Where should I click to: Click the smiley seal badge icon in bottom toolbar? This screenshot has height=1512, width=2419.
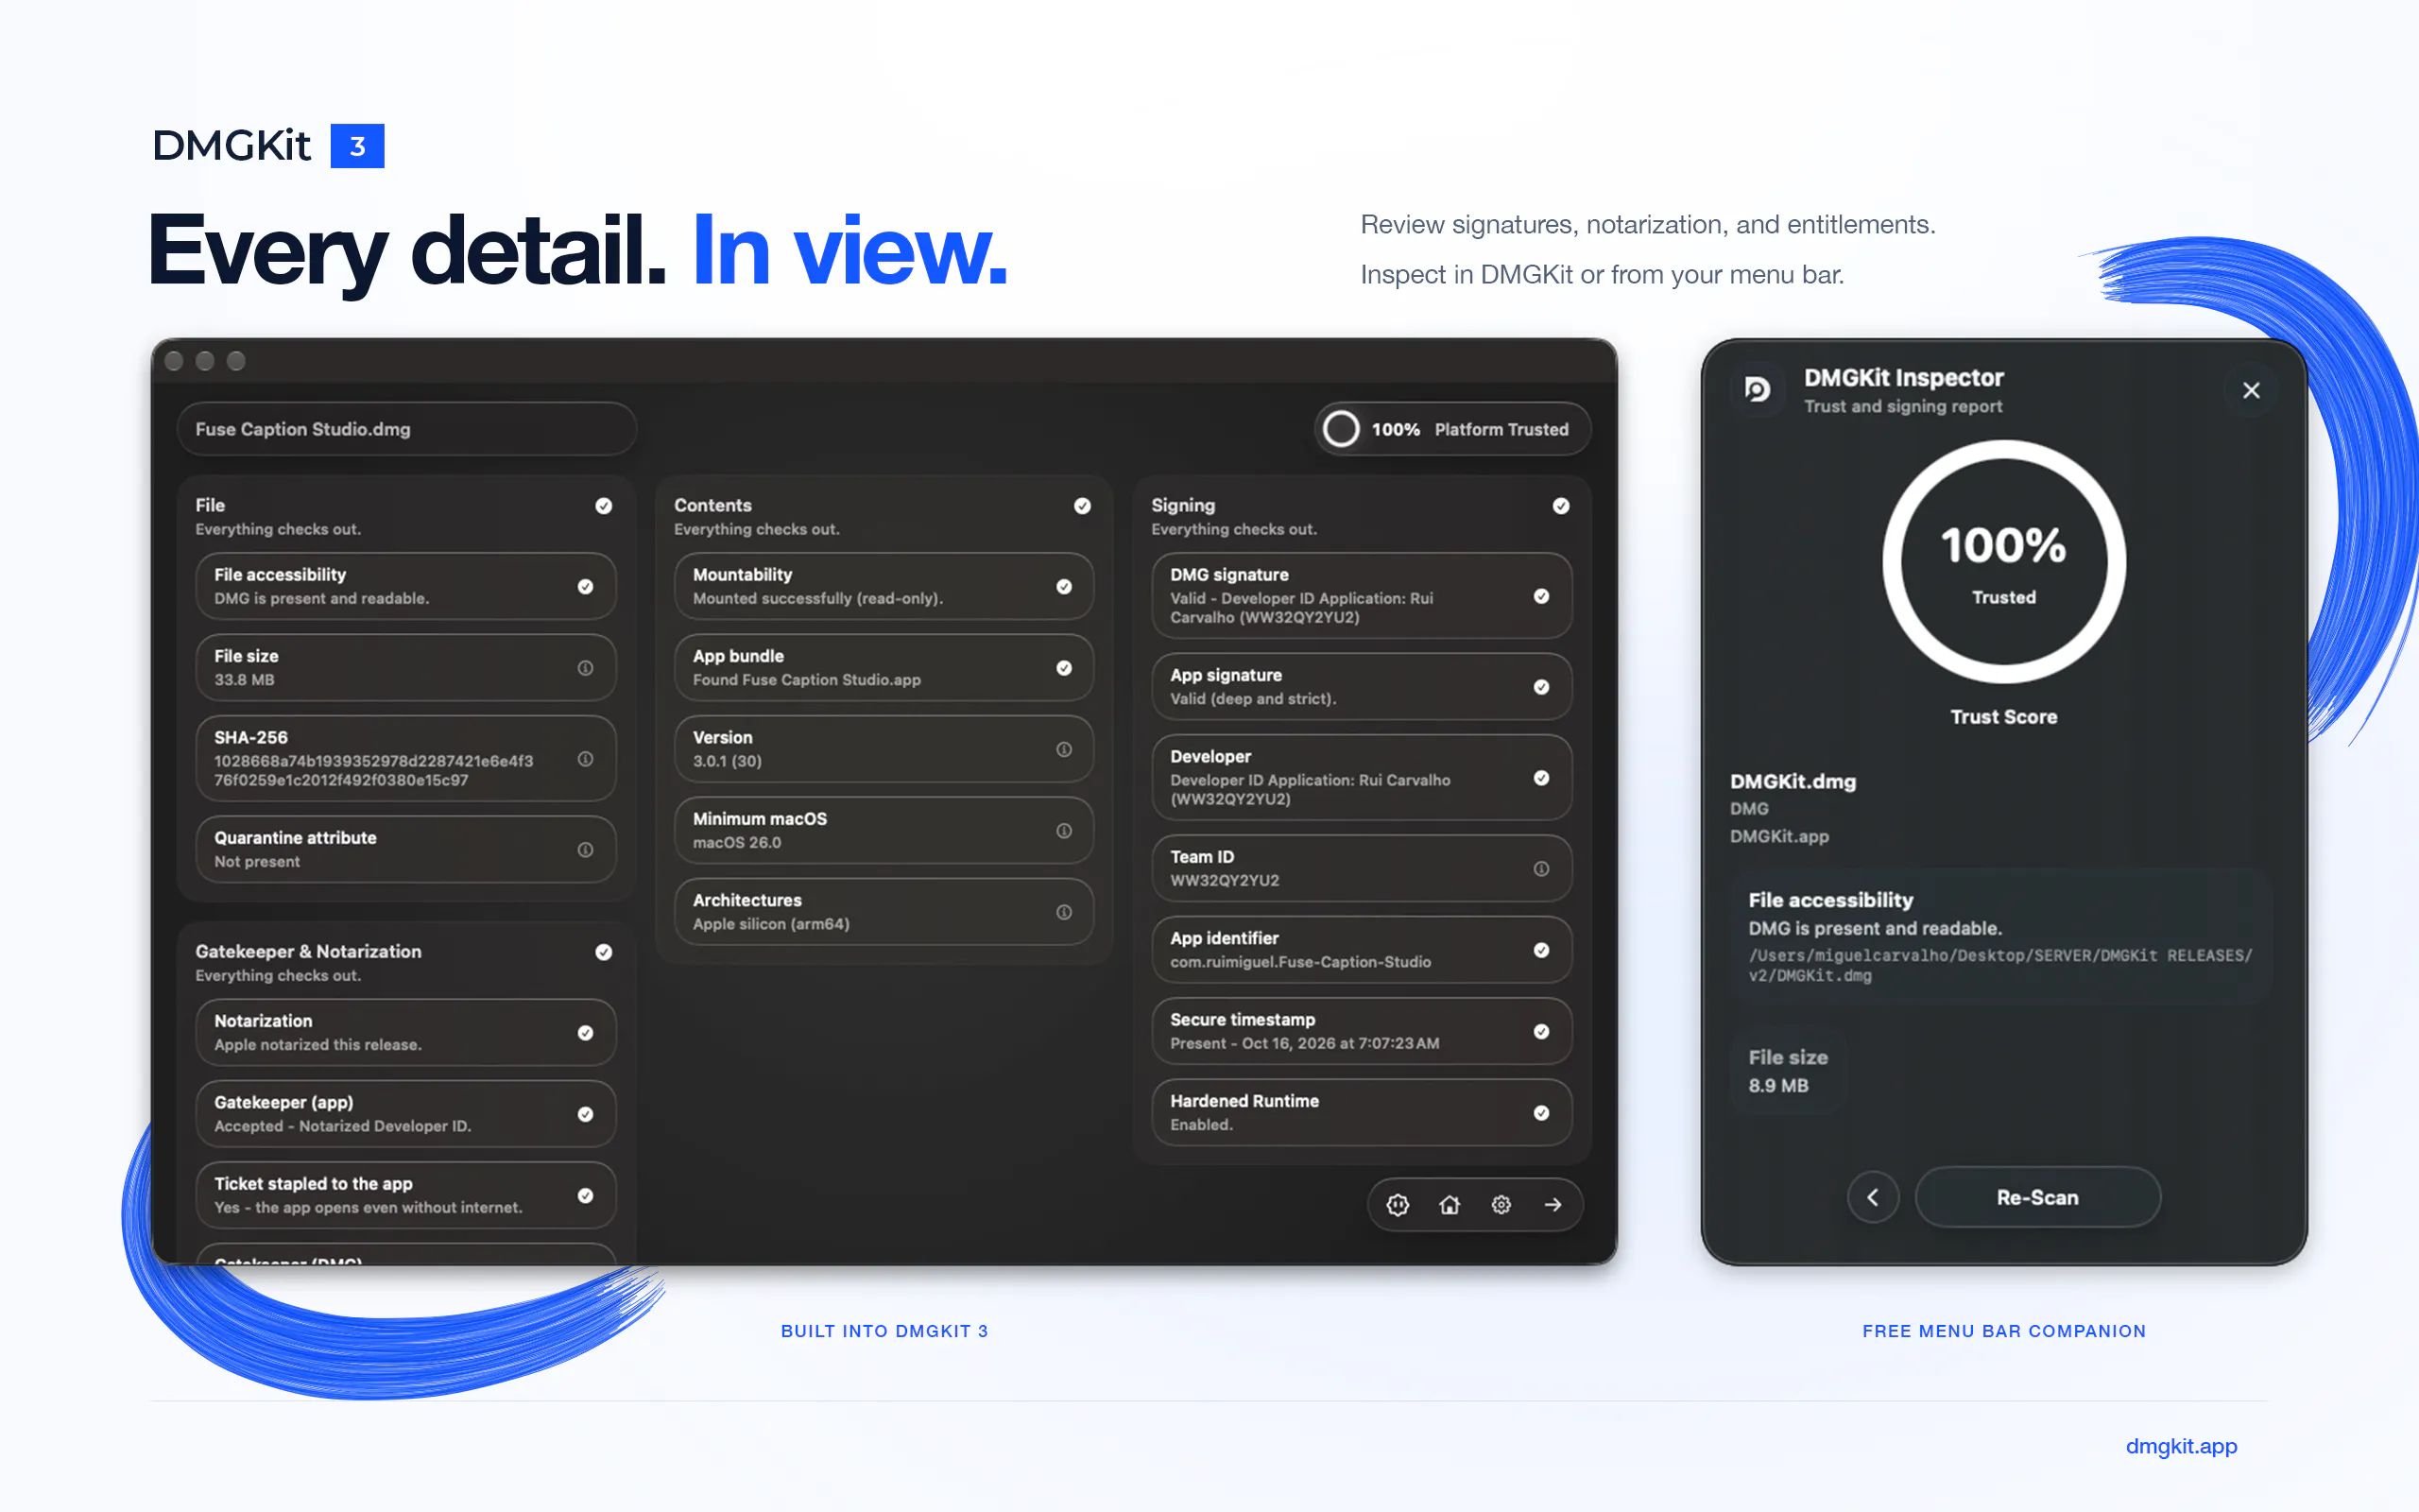1398,1205
